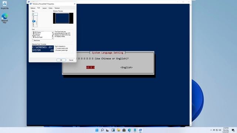Choose the highlighted red Chinese language option
Screen dimensions: 237x133
point(90,67)
